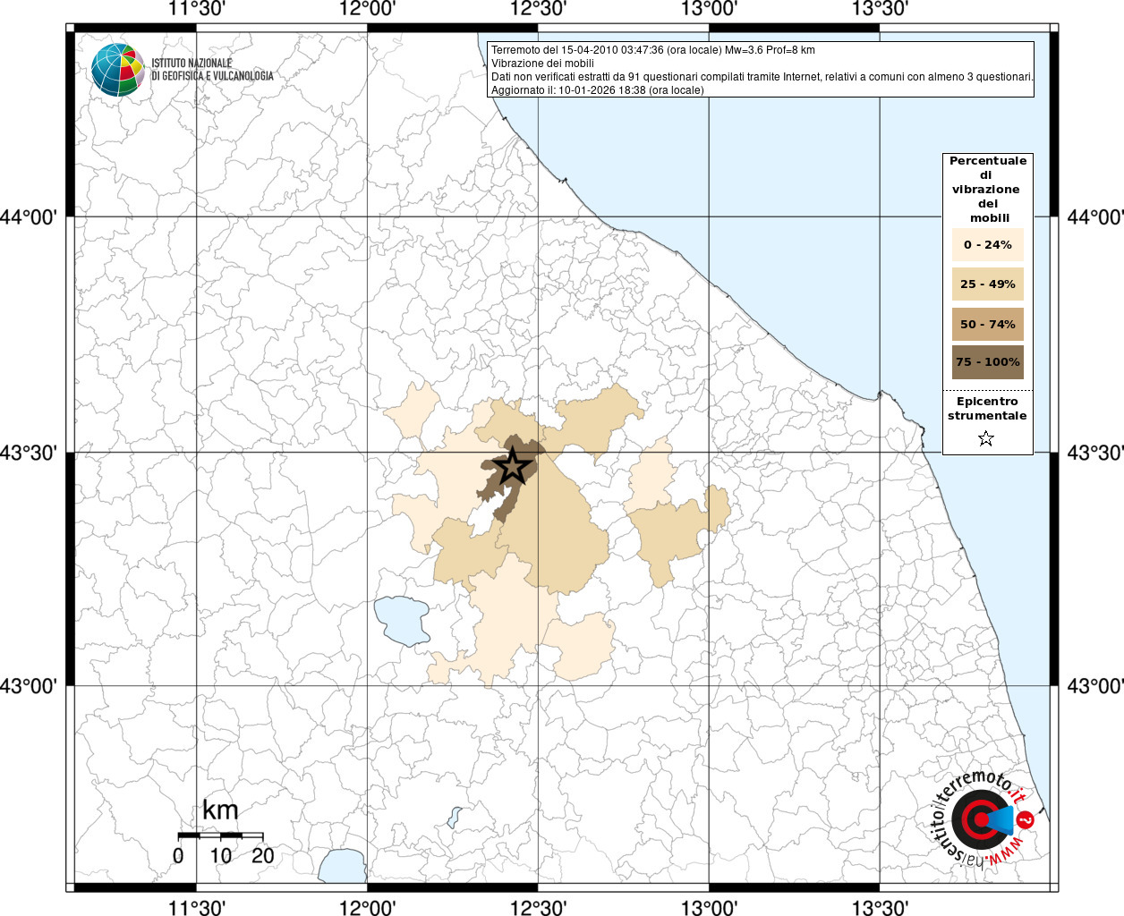
Task: Click the bottom axis label 13°30'
Action: 880,907
